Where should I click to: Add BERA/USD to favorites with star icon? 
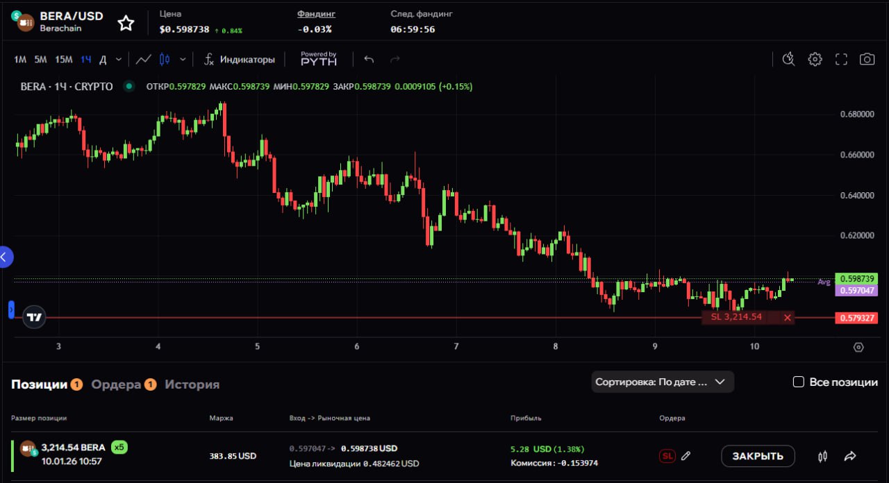[x=126, y=24]
